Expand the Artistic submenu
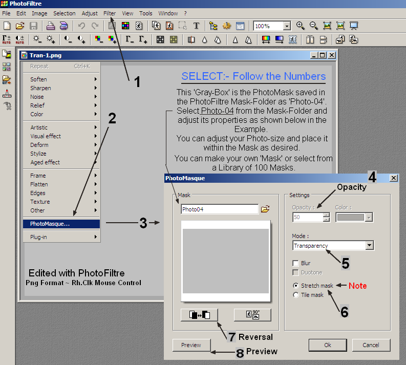The image size is (406, 365). (61, 127)
